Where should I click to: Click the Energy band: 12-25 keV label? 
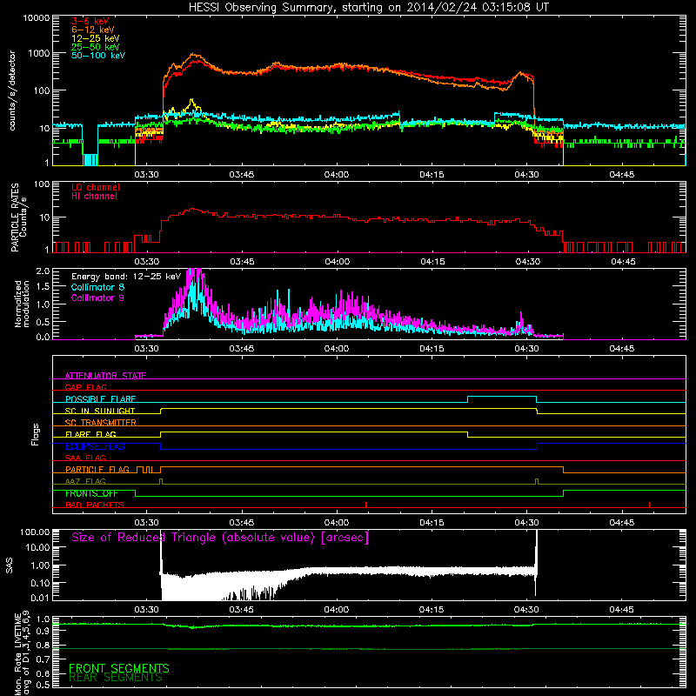click(x=126, y=277)
